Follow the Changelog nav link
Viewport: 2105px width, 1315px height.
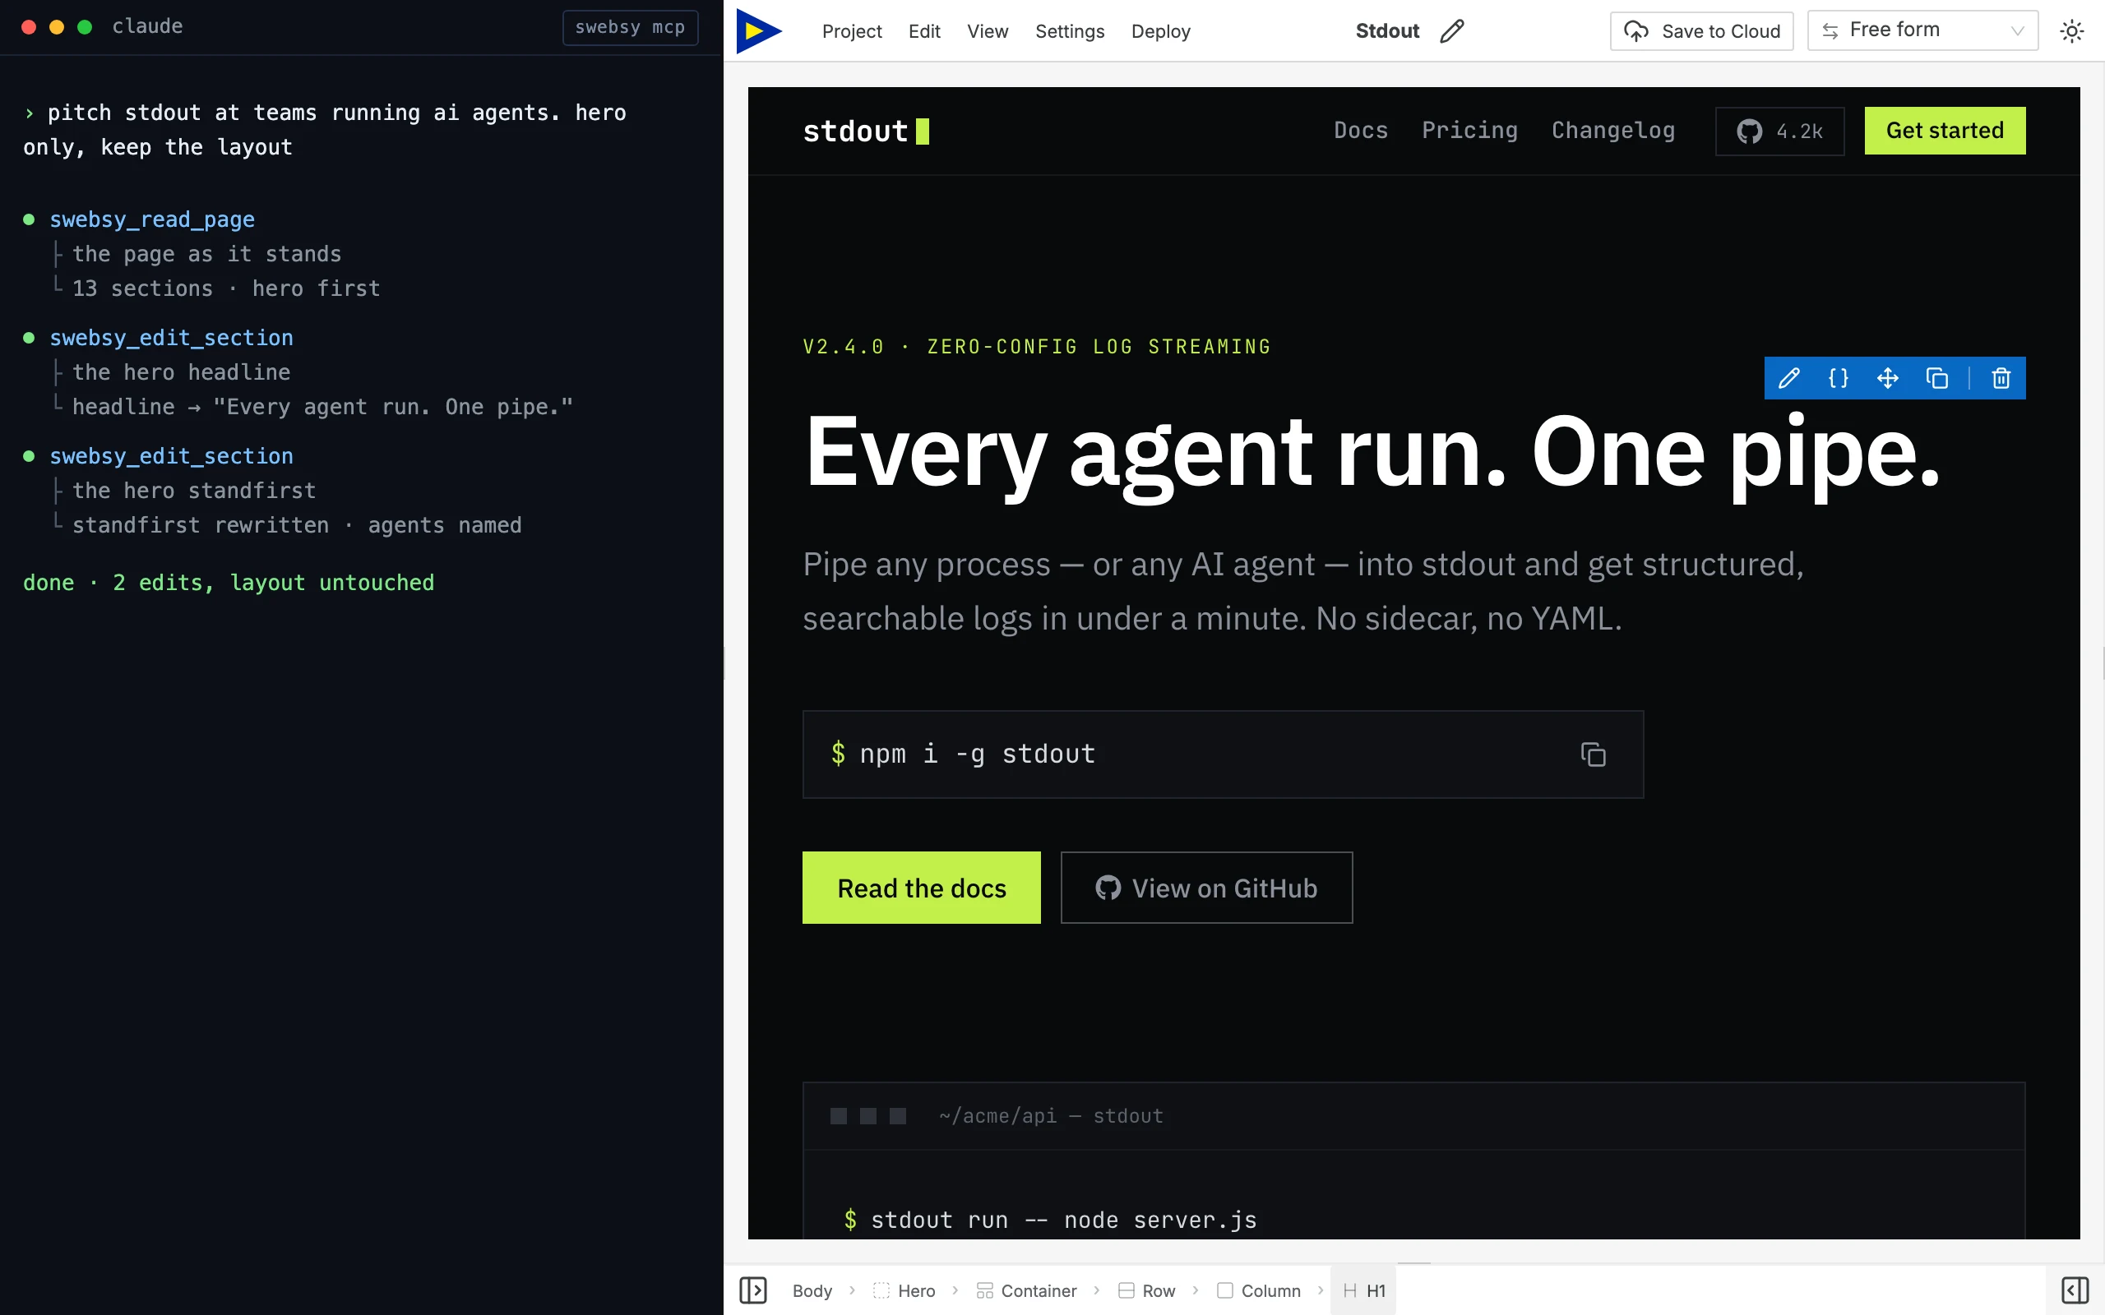1612,131
